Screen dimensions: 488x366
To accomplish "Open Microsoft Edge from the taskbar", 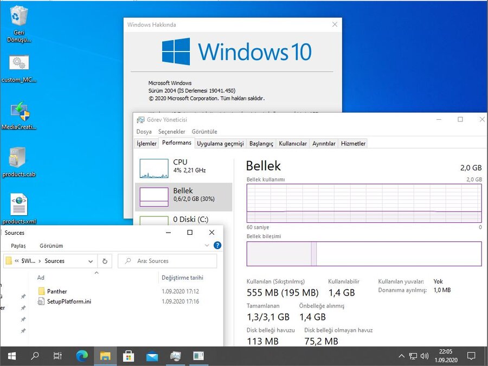I will (82, 356).
